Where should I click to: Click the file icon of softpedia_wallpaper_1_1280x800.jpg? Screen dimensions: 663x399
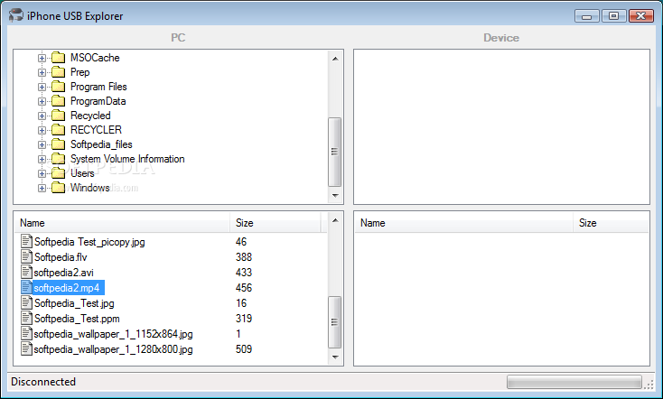(x=26, y=349)
